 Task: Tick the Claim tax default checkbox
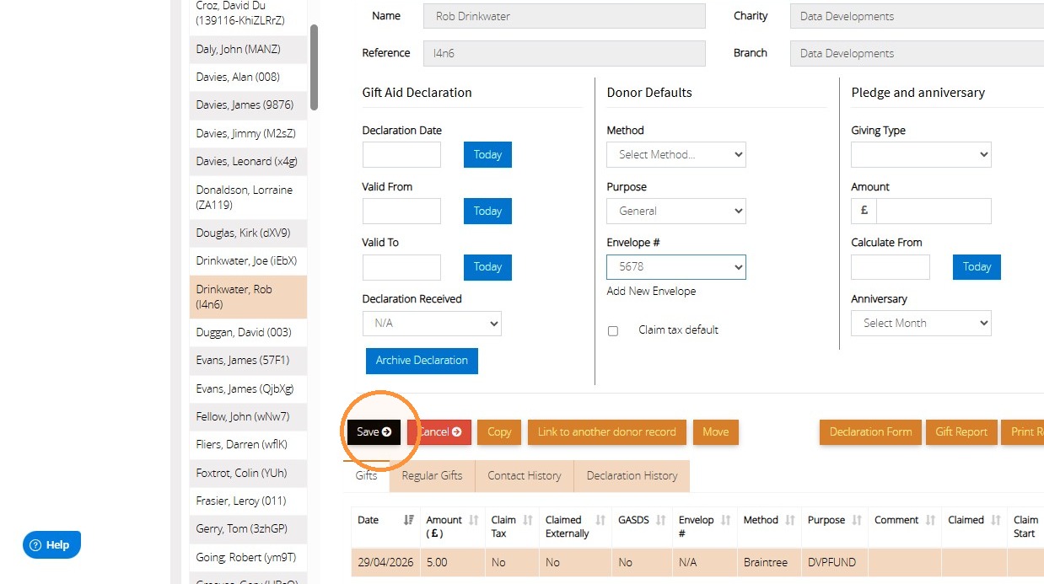[613, 331]
